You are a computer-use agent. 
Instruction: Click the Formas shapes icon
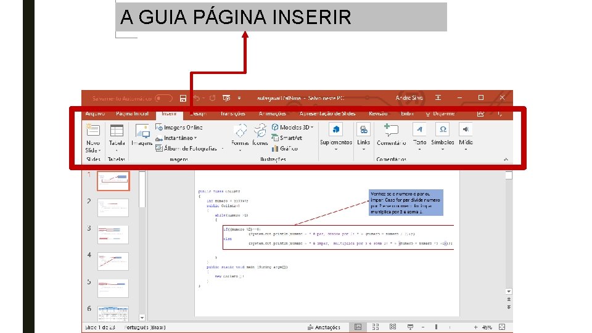(x=240, y=131)
